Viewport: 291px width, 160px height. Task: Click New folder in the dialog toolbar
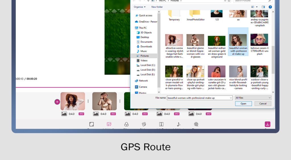(x=157, y=7)
